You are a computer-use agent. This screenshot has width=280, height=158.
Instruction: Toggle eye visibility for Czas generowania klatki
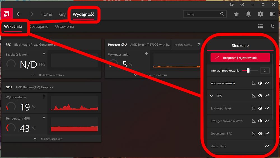click(260, 121)
